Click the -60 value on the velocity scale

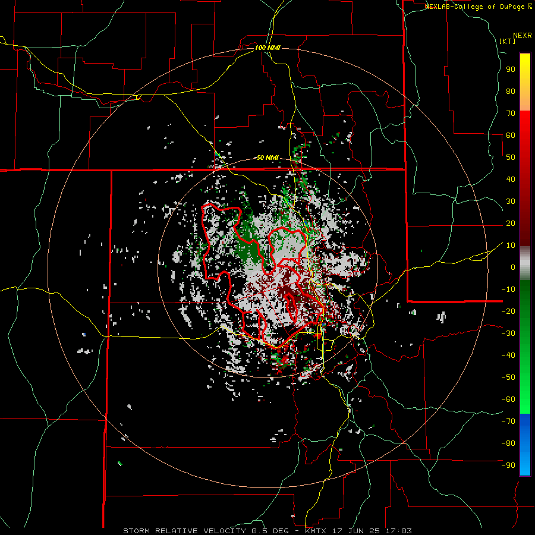tap(508, 399)
